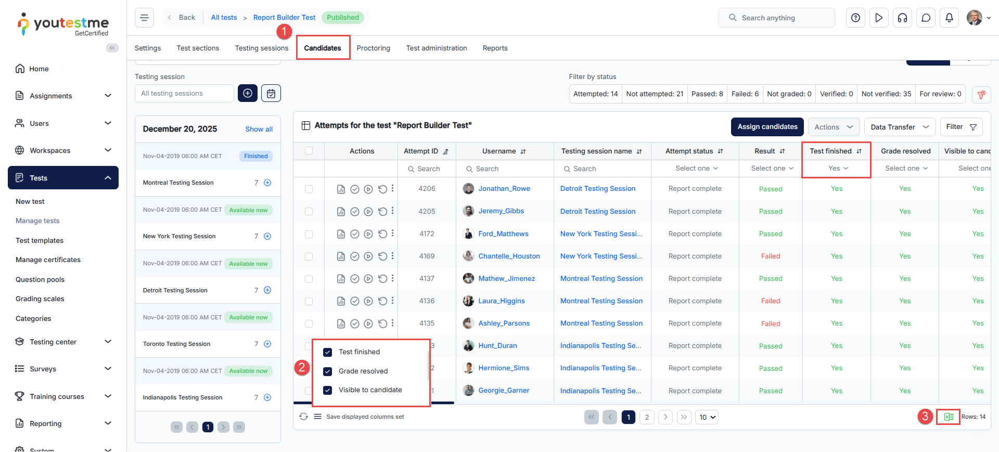Click the red clear filter icon
Viewport: 999px width, 452px height.
click(981, 95)
